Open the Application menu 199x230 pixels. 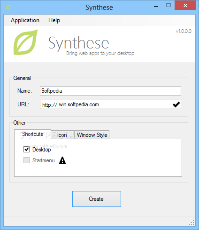pyautogui.click(x=25, y=20)
